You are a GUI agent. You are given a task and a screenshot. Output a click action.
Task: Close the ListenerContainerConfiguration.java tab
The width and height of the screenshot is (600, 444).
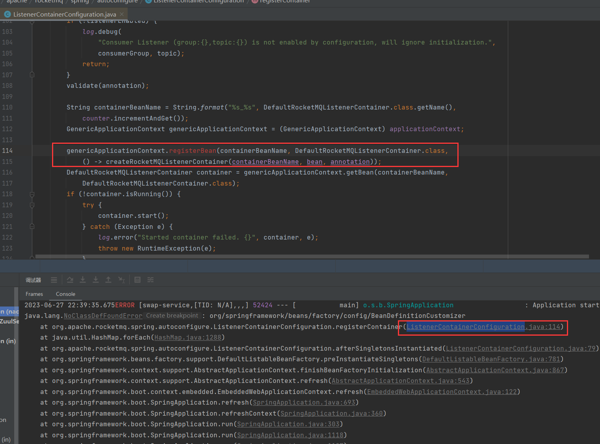click(x=122, y=14)
